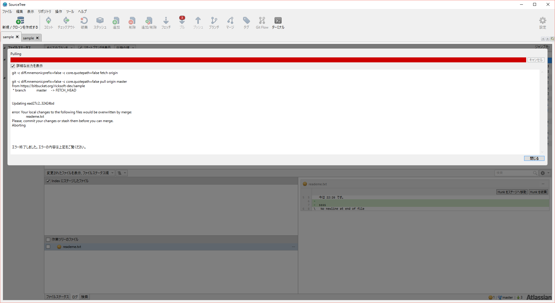Click the Checkout (チェックアウト) toolbar icon
The image size is (555, 303).
66,20
